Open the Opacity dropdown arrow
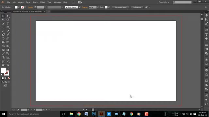 [x=98, y=7]
